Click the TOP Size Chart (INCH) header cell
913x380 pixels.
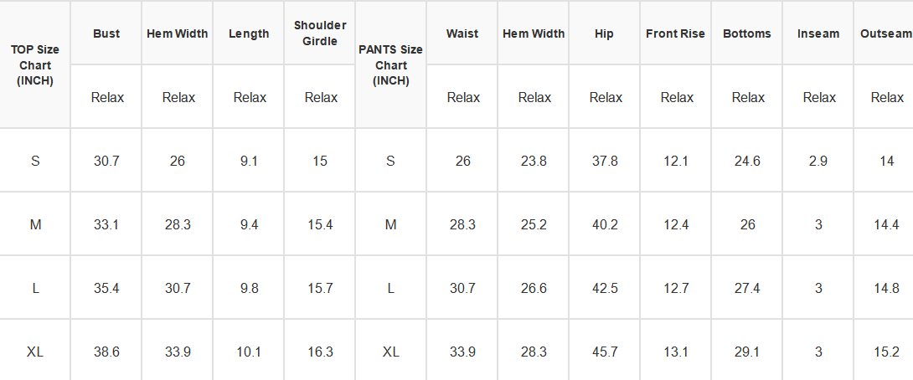(35, 64)
